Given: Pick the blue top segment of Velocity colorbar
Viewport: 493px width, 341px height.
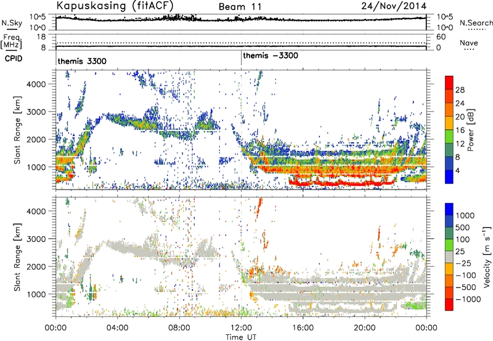Looking at the screenshot, I should pyautogui.click(x=449, y=209).
